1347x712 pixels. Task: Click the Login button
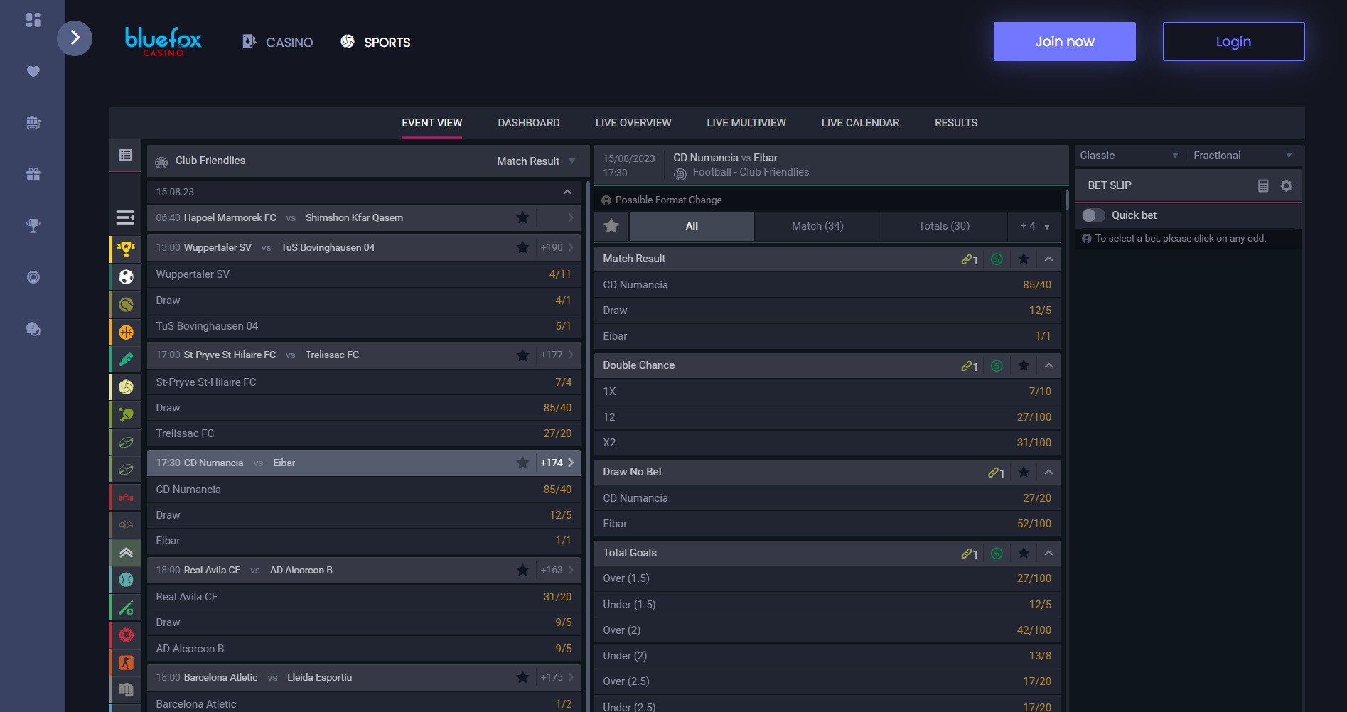(x=1233, y=41)
